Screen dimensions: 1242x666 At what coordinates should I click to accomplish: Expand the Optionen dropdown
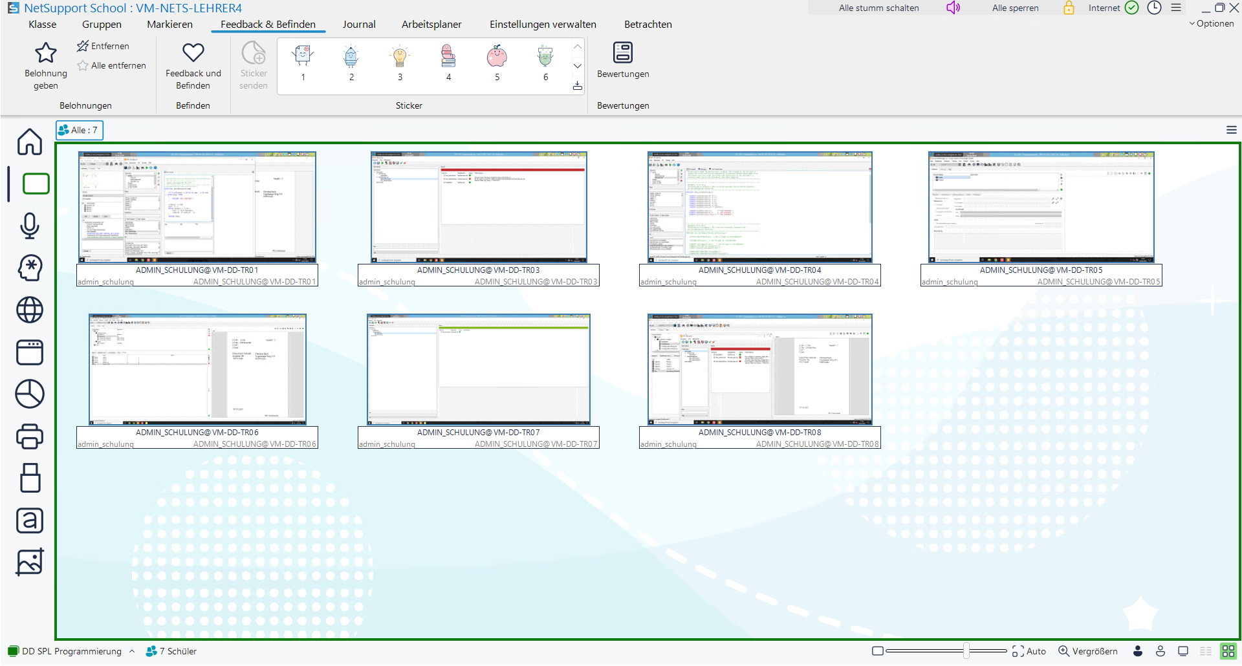click(x=1212, y=23)
